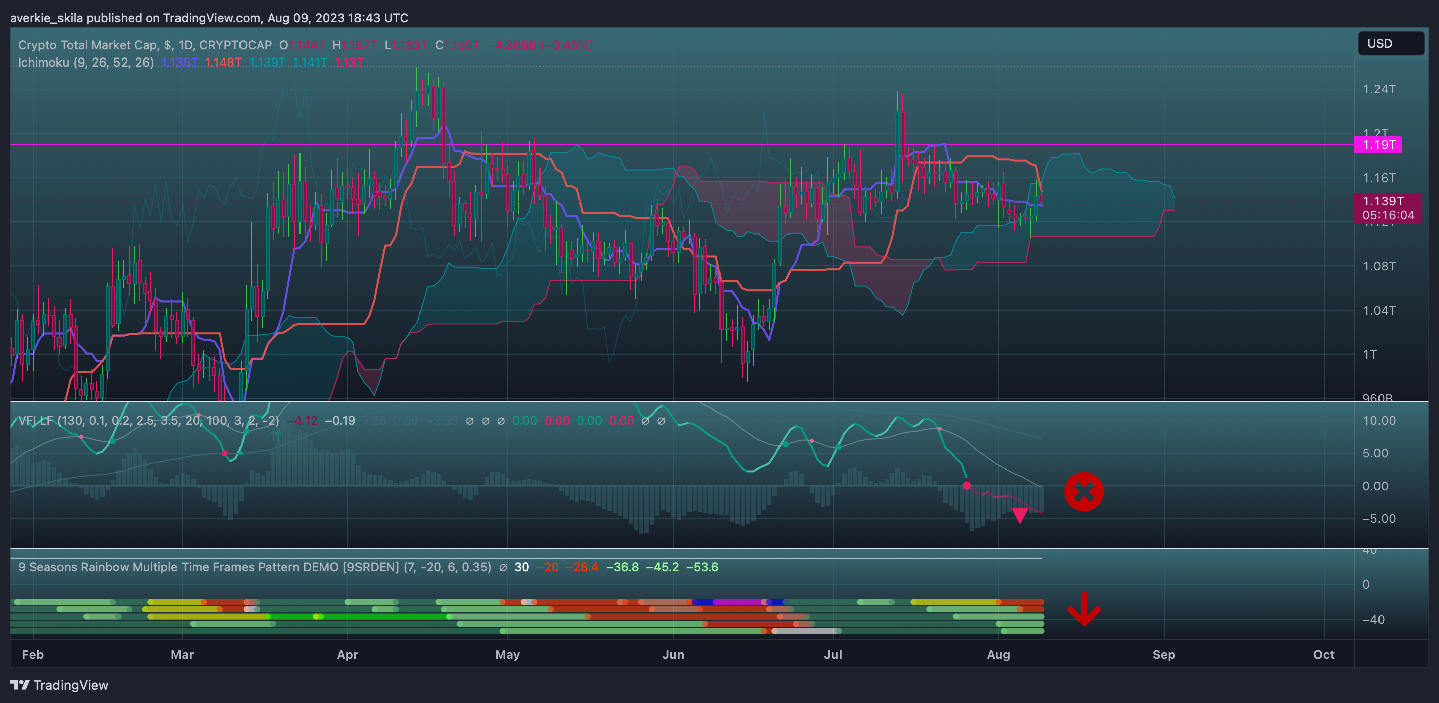Click the USD currency button
The height and width of the screenshot is (703, 1439).
(x=1391, y=43)
